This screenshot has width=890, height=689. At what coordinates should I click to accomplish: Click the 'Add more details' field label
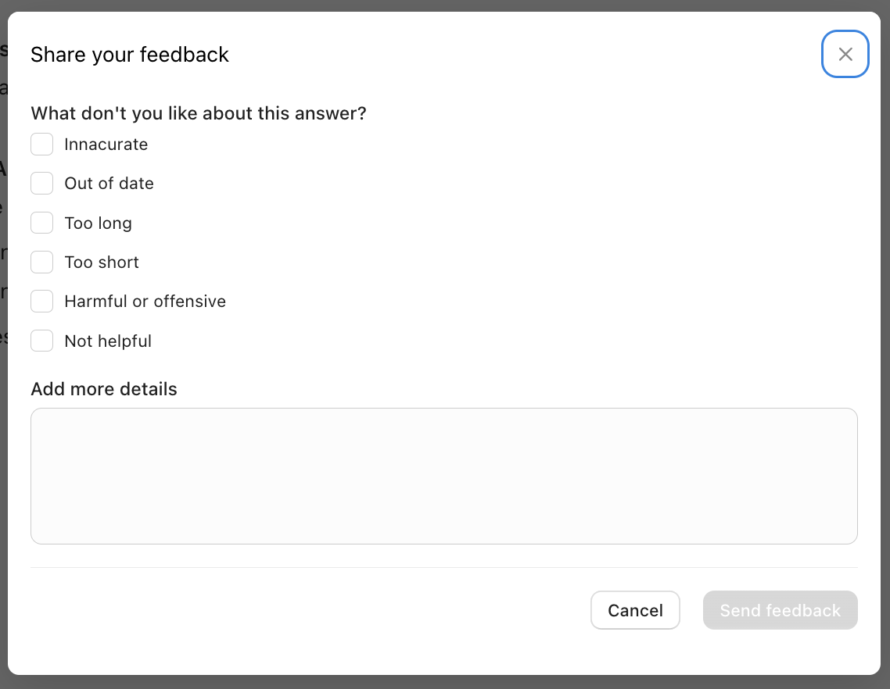coord(104,389)
